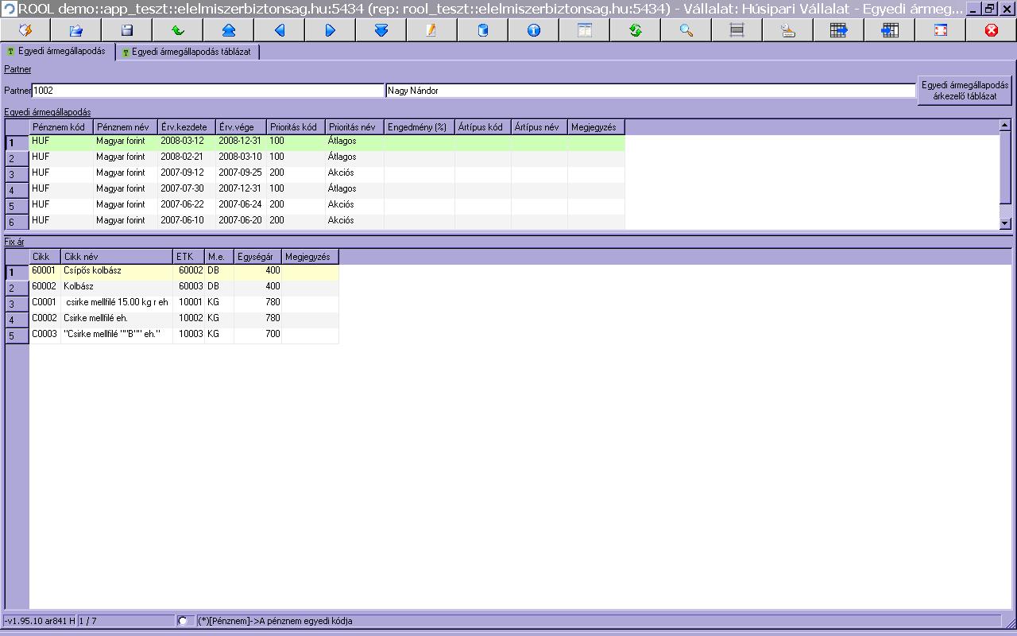Click the blue info circle icon
The image size is (1017, 636).
pyautogui.click(x=534, y=30)
